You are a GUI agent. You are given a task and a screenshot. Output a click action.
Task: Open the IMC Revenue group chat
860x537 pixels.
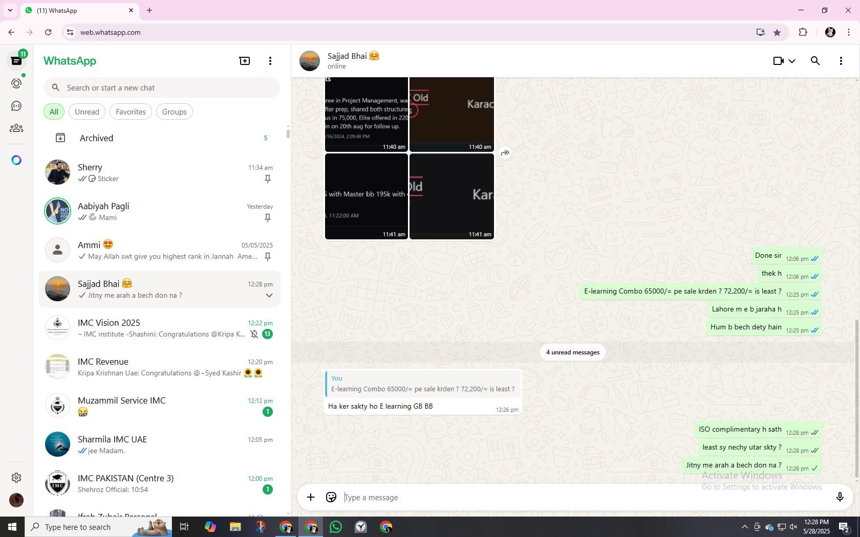click(160, 367)
